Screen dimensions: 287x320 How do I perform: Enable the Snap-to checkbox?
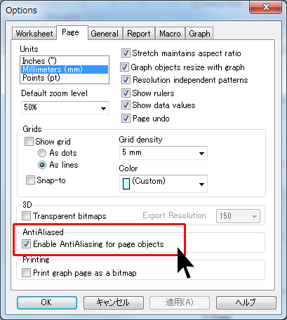[x=30, y=180]
